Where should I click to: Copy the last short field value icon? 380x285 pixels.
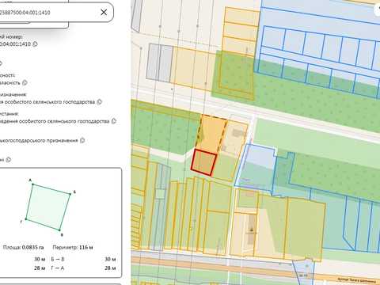9,159
